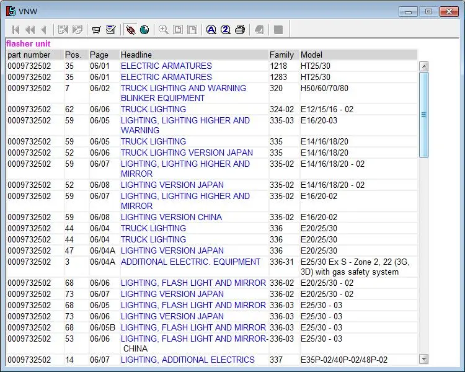The width and height of the screenshot is (465, 372).
Task: Click the flasher unit title text
Action: click(x=28, y=44)
